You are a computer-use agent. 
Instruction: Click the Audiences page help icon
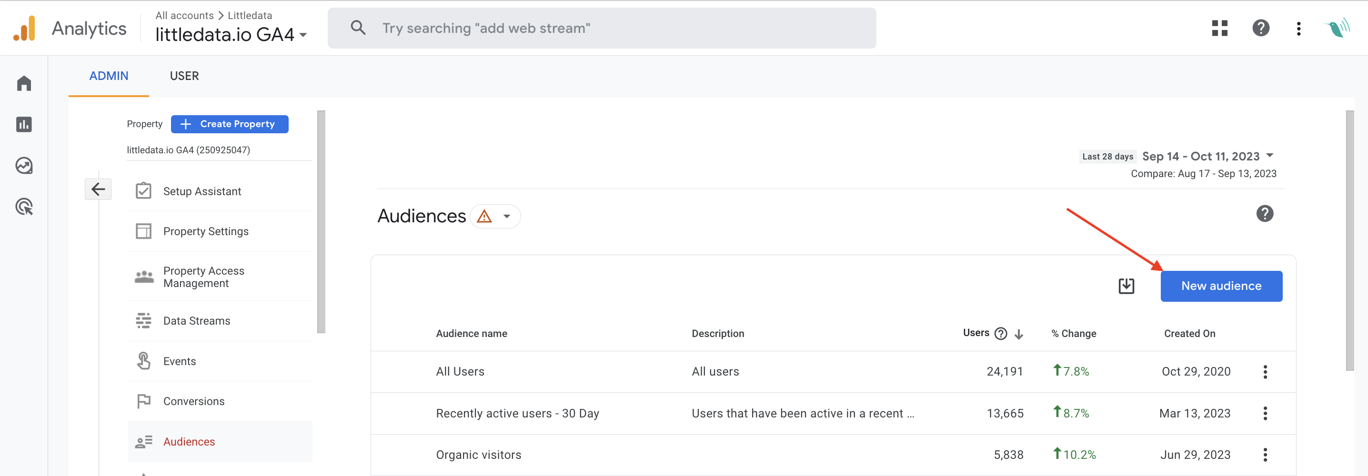tap(1265, 213)
